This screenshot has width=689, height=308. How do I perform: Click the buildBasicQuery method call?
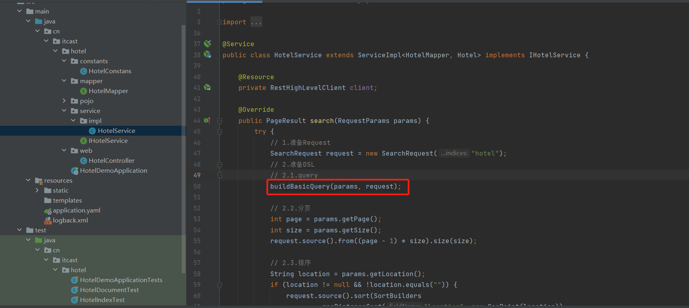point(300,187)
